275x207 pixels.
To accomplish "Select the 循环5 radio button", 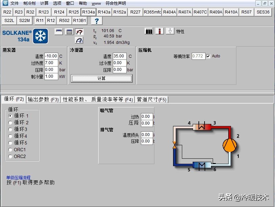I will pos(10,143).
